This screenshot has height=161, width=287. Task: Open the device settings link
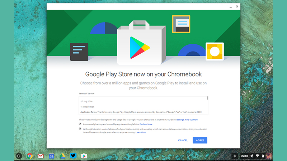180,120
